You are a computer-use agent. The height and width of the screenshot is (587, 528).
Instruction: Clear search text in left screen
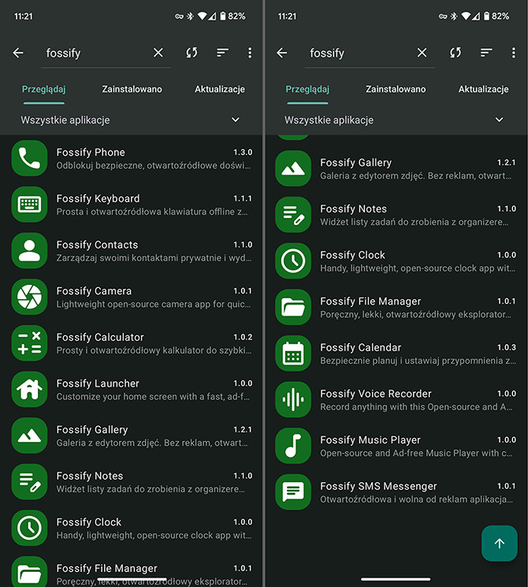(x=158, y=52)
